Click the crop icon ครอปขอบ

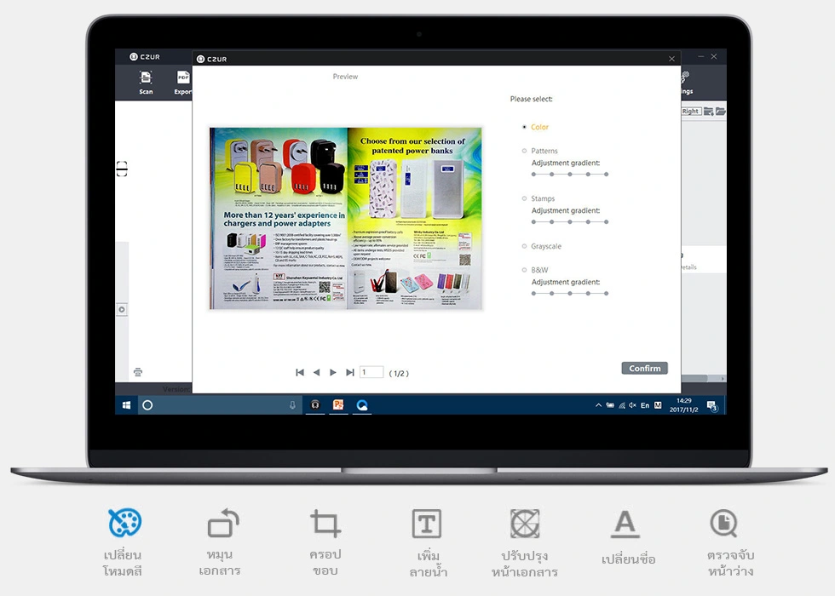[325, 523]
